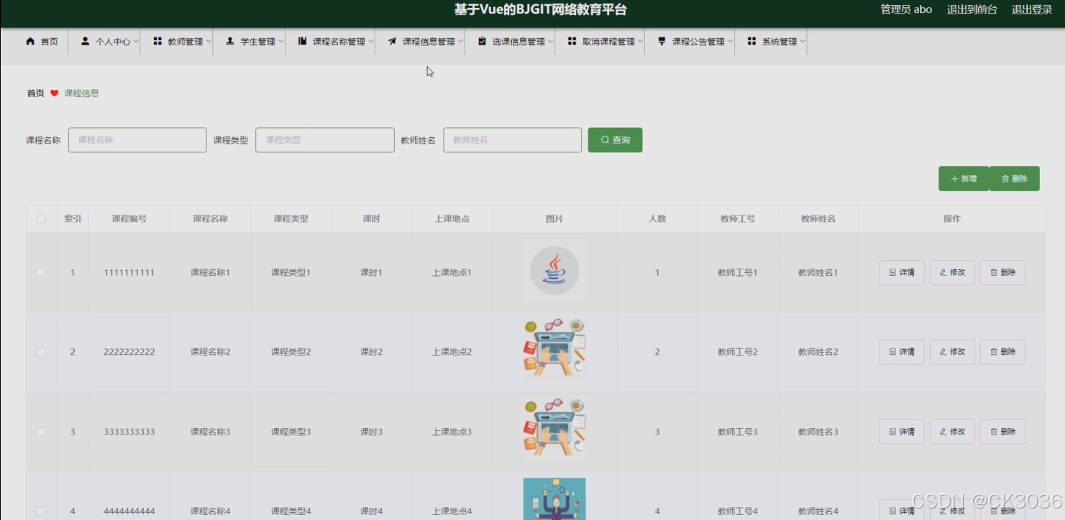The width and height of the screenshot is (1065, 520).
Task: Click the cell 课程类型1
Action: click(291, 273)
